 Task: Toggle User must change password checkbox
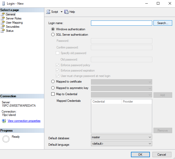(x=57, y=76)
